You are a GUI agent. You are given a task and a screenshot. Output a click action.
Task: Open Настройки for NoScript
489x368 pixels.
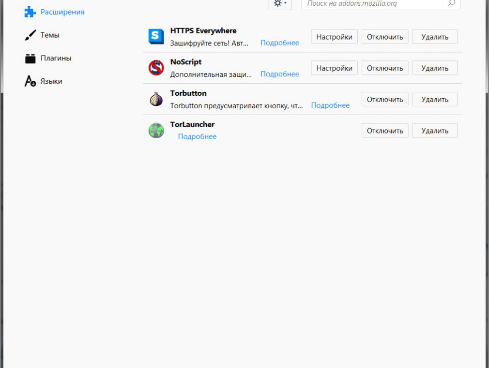coord(334,68)
